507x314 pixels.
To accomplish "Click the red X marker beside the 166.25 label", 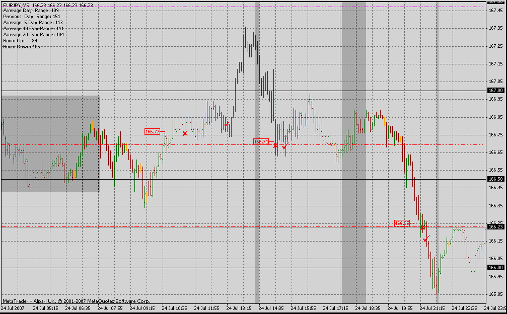I will coord(422,227).
